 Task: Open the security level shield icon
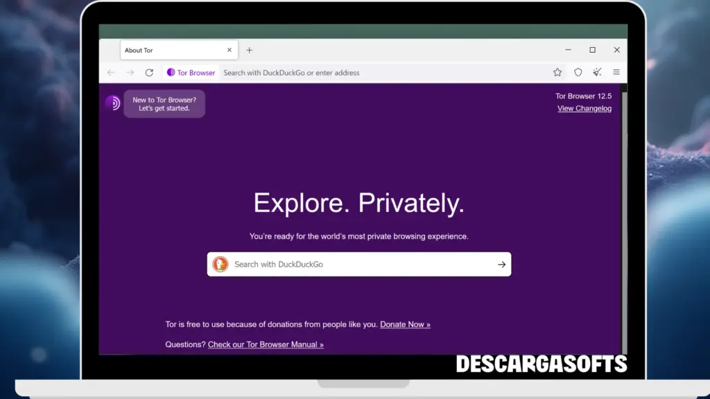click(577, 72)
